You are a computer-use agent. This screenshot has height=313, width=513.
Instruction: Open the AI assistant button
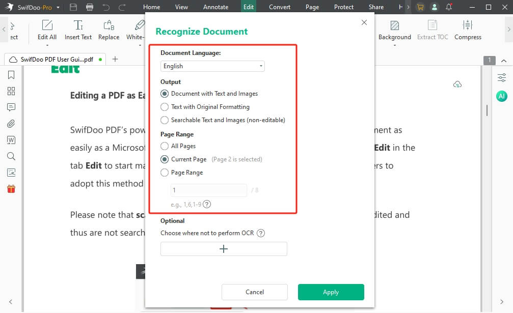tap(502, 96)
